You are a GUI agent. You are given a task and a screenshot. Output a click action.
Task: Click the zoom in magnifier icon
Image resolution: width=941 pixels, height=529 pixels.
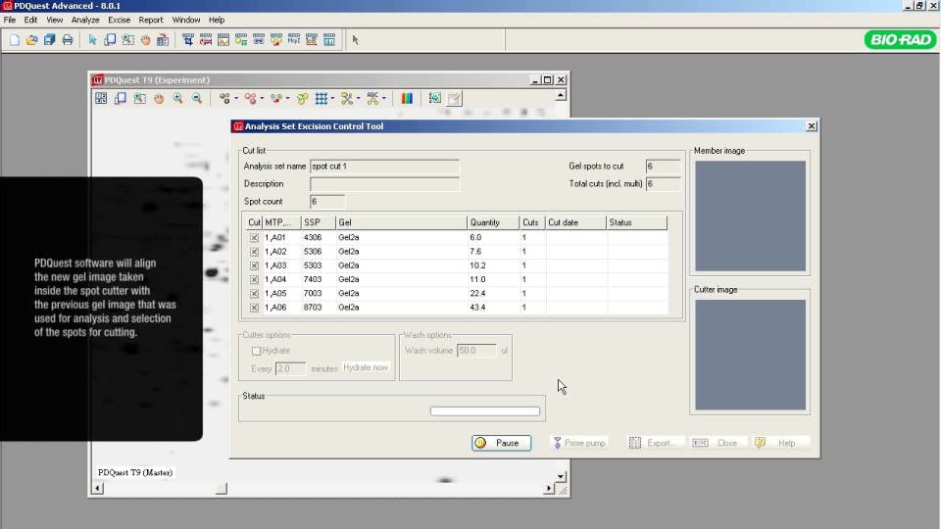178,98
